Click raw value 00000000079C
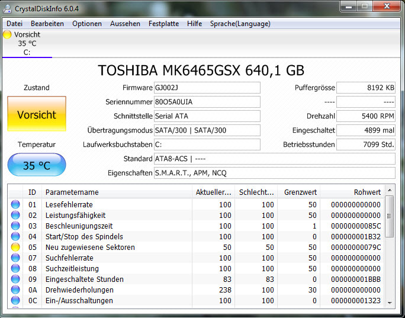Screen dimensions: 405x318 (x=356, y=247)
